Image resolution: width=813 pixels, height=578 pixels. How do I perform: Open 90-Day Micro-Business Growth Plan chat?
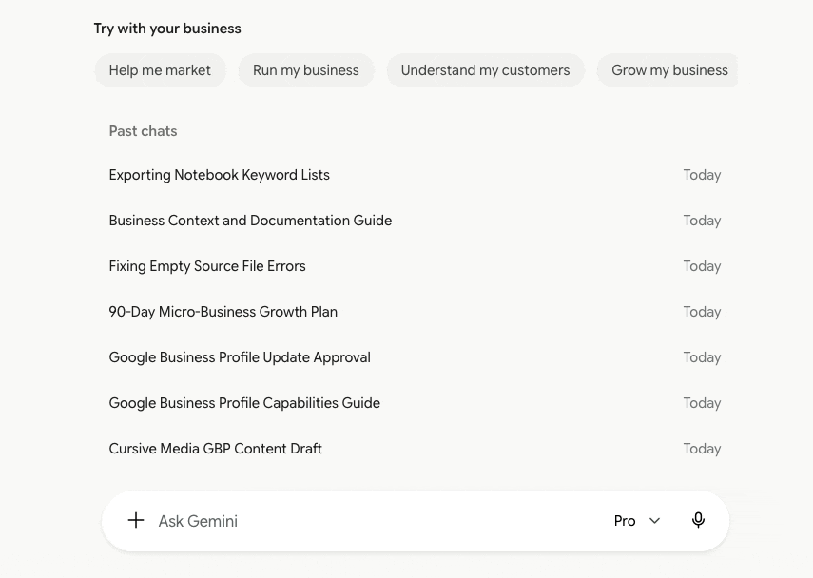[x=415, y=312]
